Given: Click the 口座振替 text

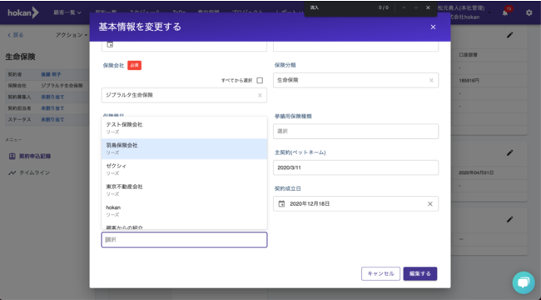Looking at the screenshot, I should click(468, 55).
